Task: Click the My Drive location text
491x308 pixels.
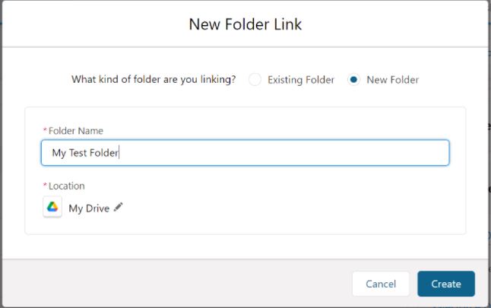Action: (x=89, y=208)
